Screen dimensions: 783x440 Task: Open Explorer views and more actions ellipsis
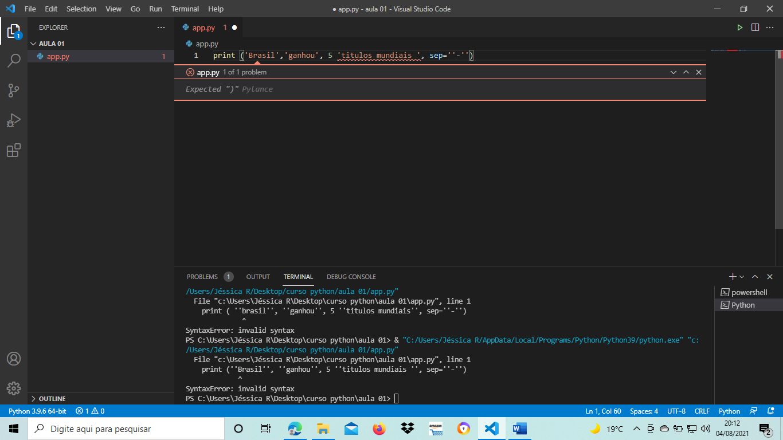point(161,27)
